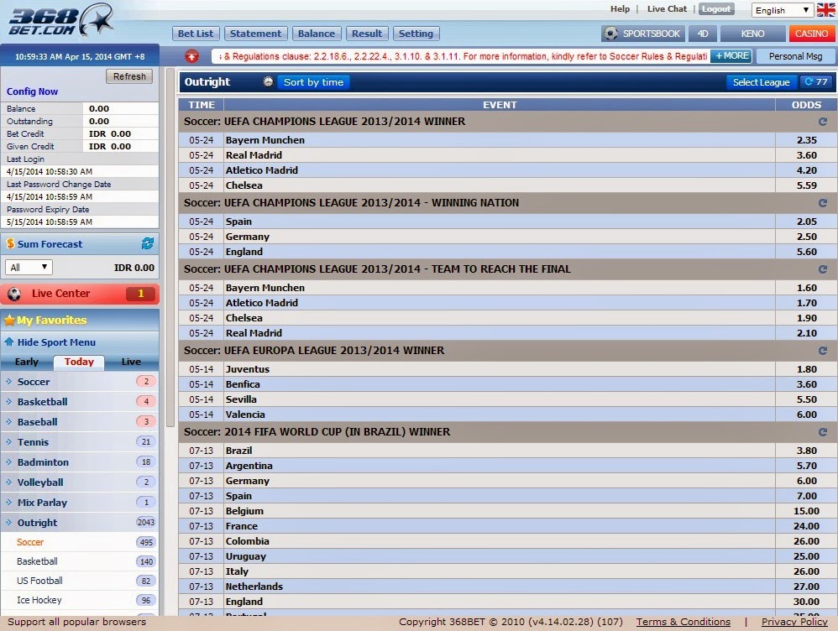Open the CASINO section
This screenshot has width=838, height=631.
coord(811,34)
